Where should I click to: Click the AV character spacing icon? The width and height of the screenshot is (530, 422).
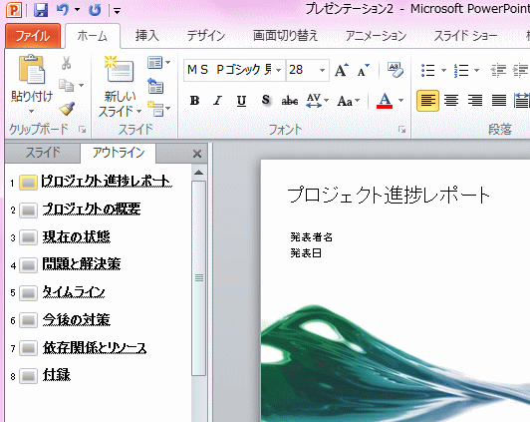tap(314, 101)
